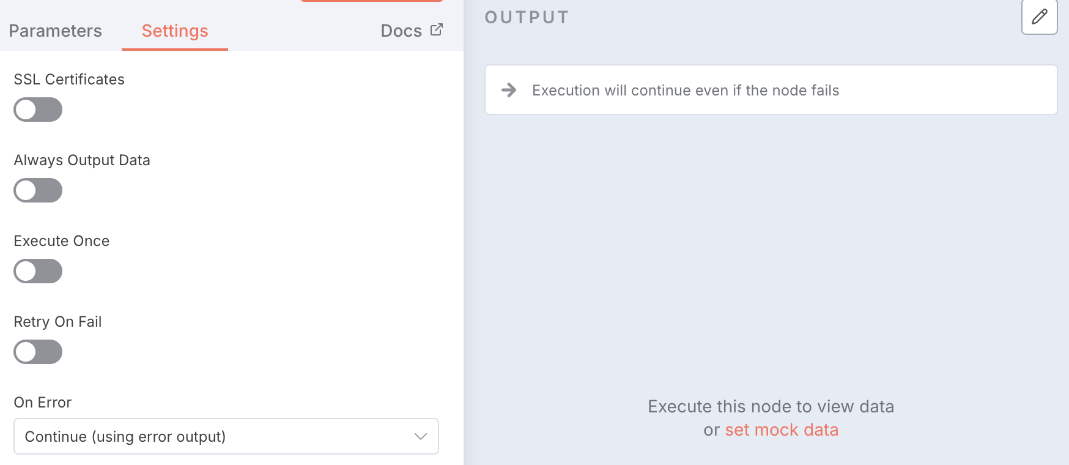Image resolution: width=1069 pixels, height=465 pixels.
Task: Click the set mock data link
Action: tap(782, 430)
